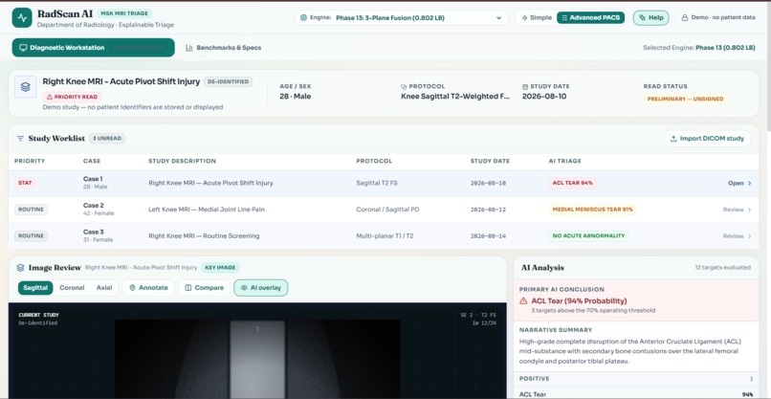Click the protocol icon next to PROTOCOL label
771x399 pixels.
click(404, 86)
